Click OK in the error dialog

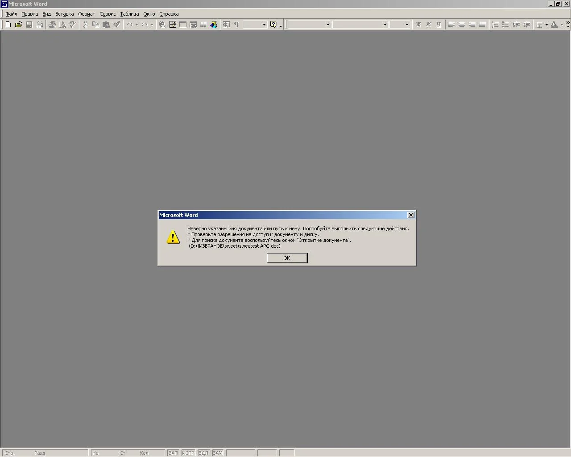[287, 258]
